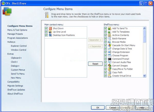Viewport: 154px width, 112px height.
Task: Open the Program Associations page
Action: point(17,38)
